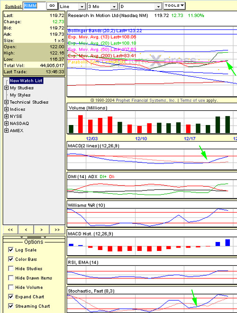Screen dimensions: 237x313
Task: Click the 12/03 date label
Action: 92,139
